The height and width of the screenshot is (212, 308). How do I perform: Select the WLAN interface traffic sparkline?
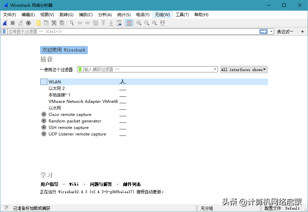pos(123,82)
